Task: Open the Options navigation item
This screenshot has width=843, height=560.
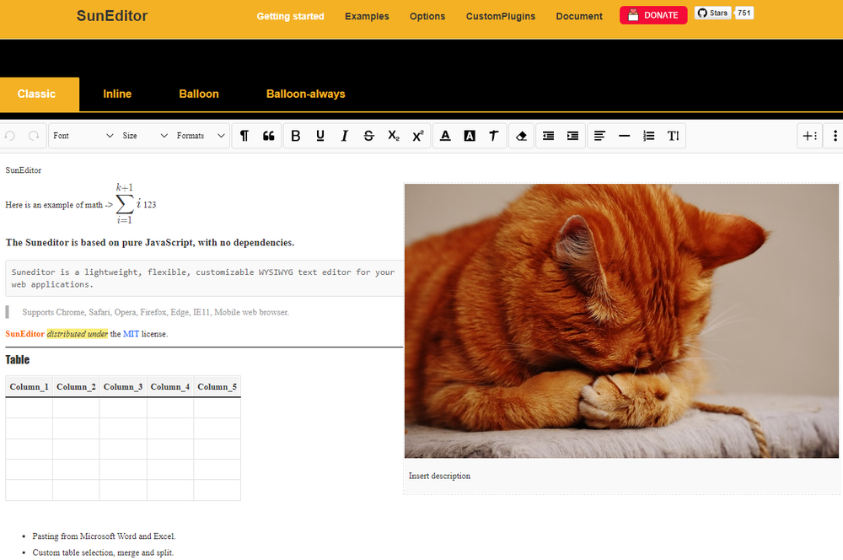Action: (427, 16)
